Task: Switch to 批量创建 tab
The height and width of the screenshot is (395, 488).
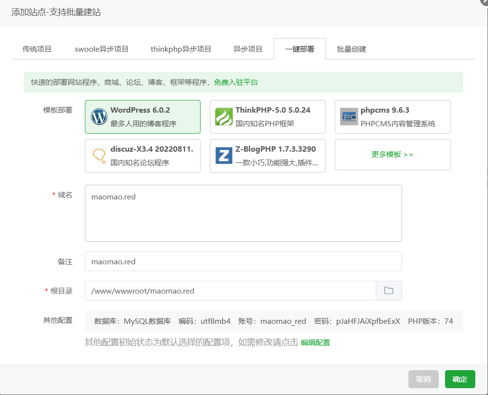Action: click(x=351, y=49)
